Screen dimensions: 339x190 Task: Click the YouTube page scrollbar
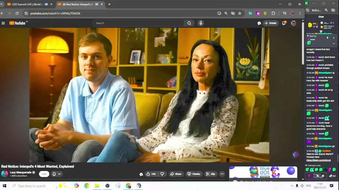click(303, 44)
